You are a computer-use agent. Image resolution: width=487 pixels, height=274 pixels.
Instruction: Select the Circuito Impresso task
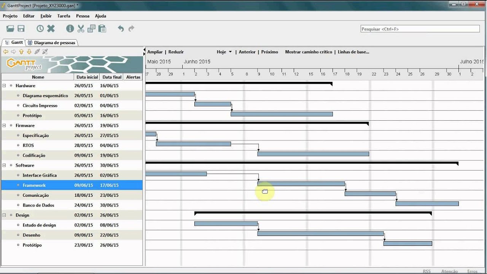click(72, 105)
